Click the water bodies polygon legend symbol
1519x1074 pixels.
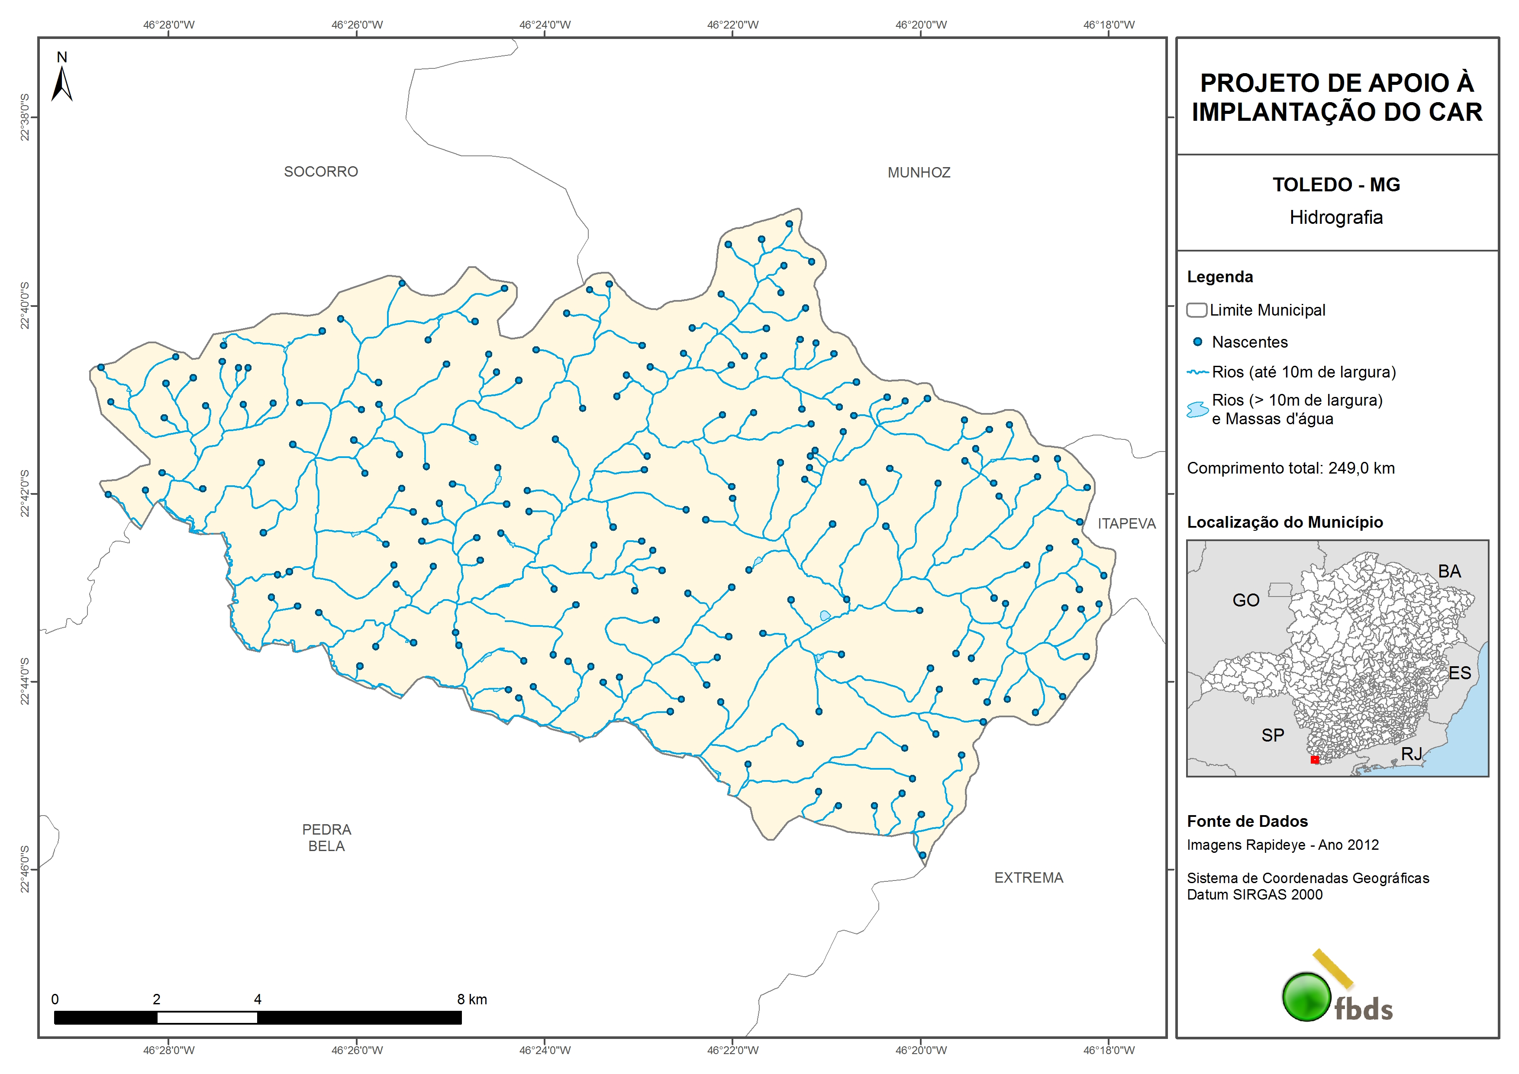point(1197,410)
